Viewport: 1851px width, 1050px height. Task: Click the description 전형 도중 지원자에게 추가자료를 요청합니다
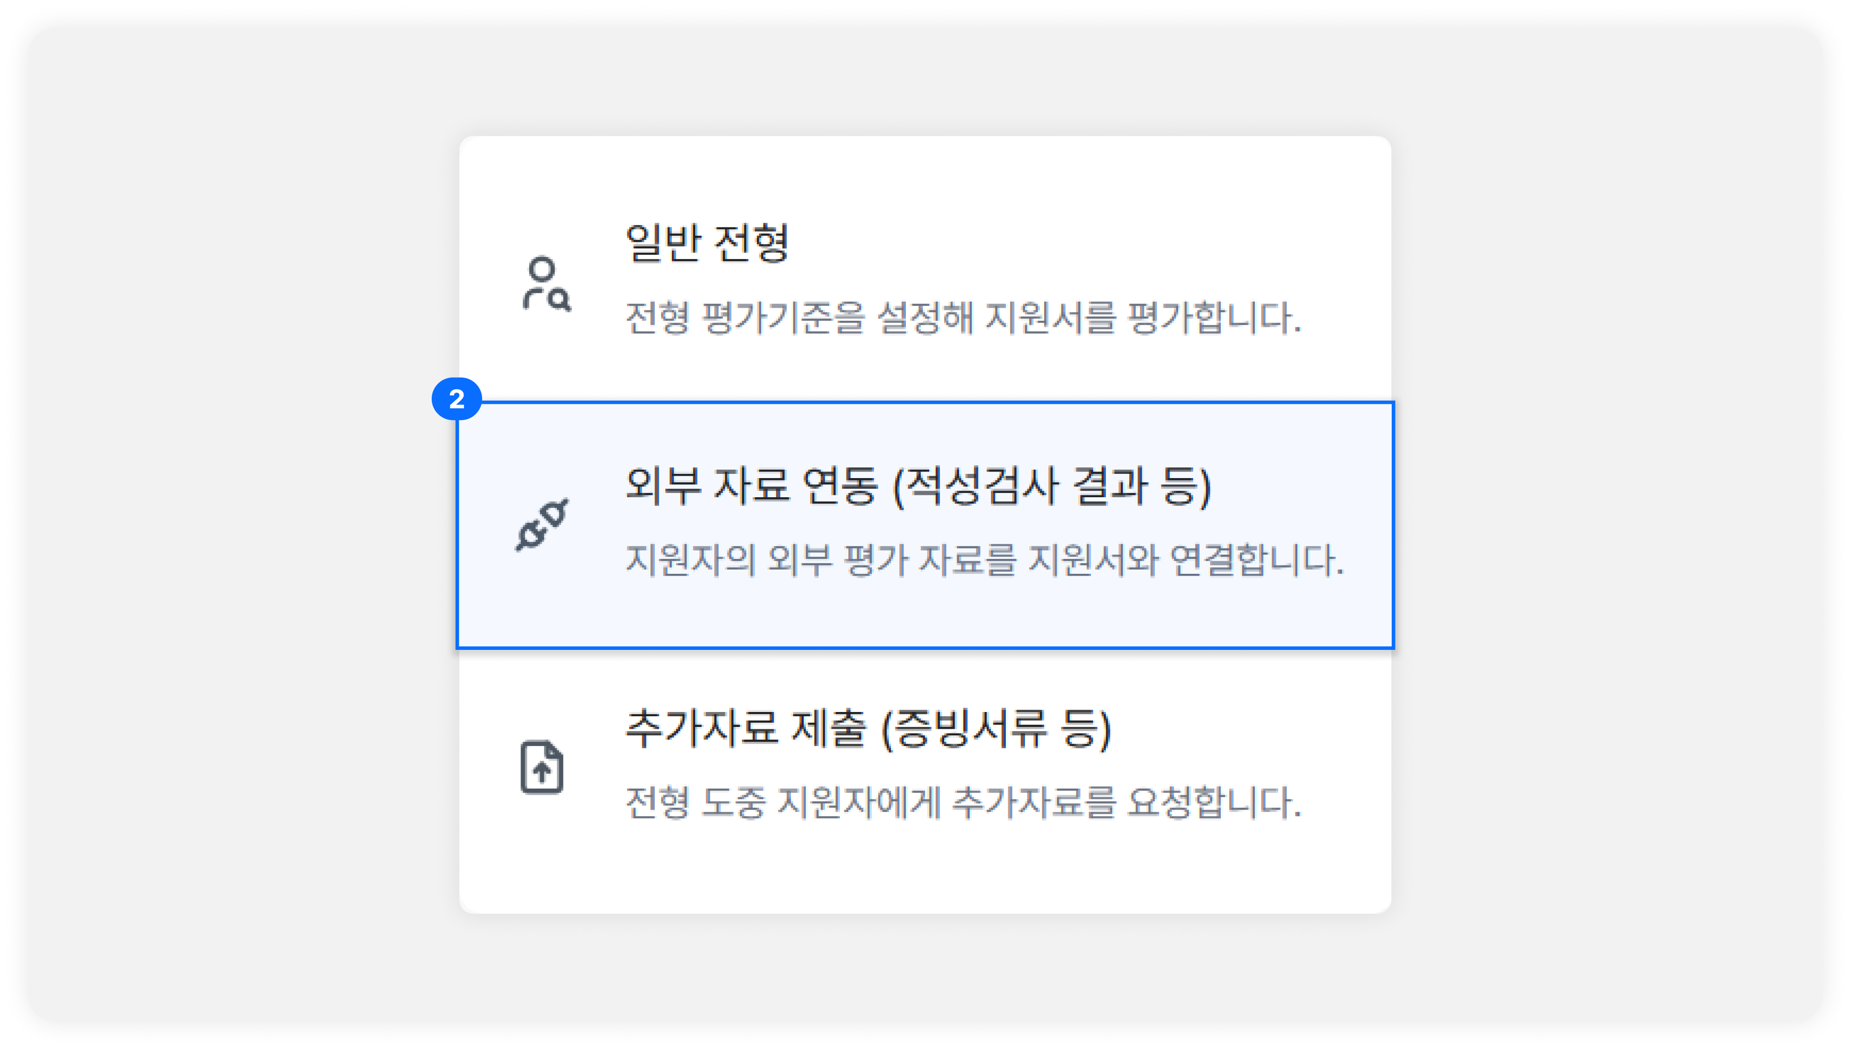pos(963,802)
